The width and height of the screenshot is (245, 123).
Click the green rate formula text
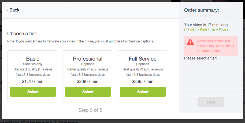206,30
